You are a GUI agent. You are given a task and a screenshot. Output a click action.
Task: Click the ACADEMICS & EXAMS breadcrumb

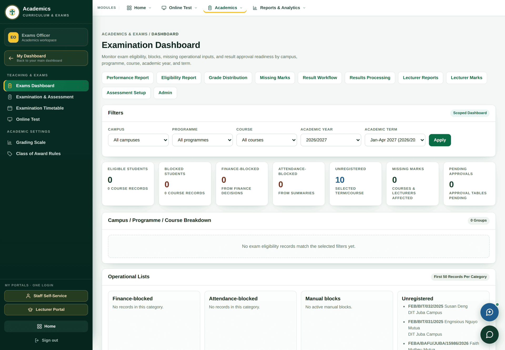pos(125,34)
